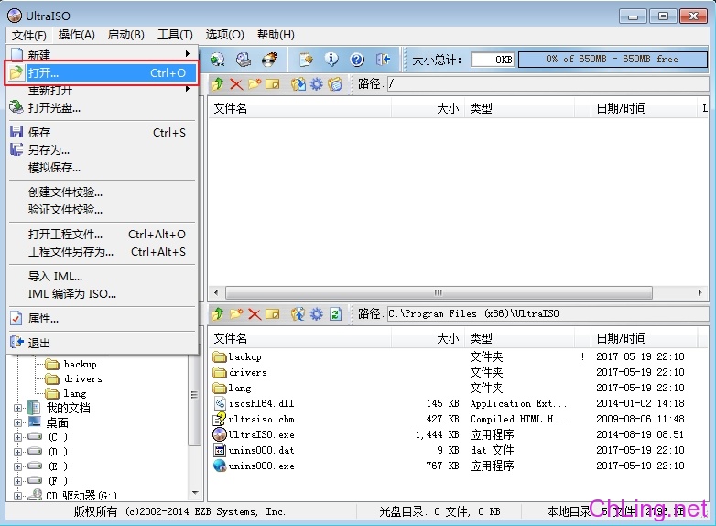Go up one folder in the image pane toolbar
This screenshot has height=526, width=716.
point(218,84)
